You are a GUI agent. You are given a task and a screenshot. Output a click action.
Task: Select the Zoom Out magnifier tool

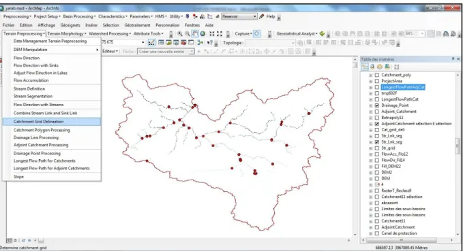(188, 33)
